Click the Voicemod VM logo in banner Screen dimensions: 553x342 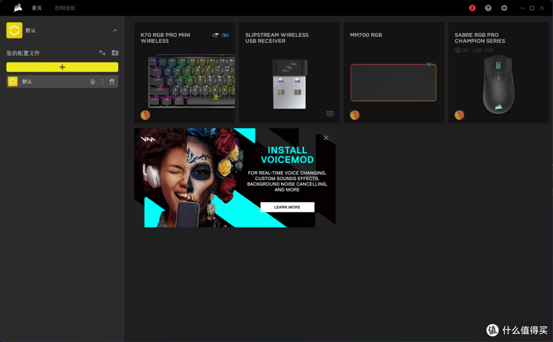[148, 139]
